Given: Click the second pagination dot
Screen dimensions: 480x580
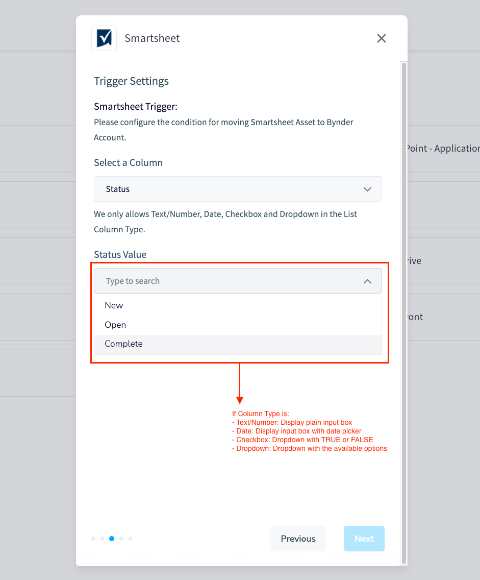Looking at the screenshot, I should tap(103, 538).
